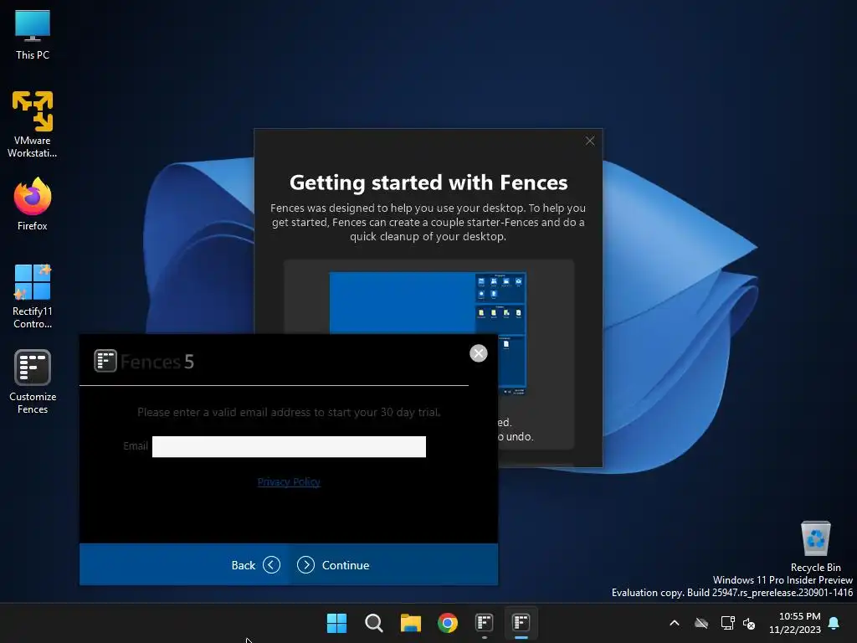Select the Customize Fences desktop icon
857x643 pixels.
point(33,382)
